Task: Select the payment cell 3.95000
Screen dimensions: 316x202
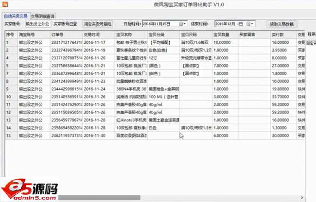Action: pyautogui.click(x=283, y=50)
